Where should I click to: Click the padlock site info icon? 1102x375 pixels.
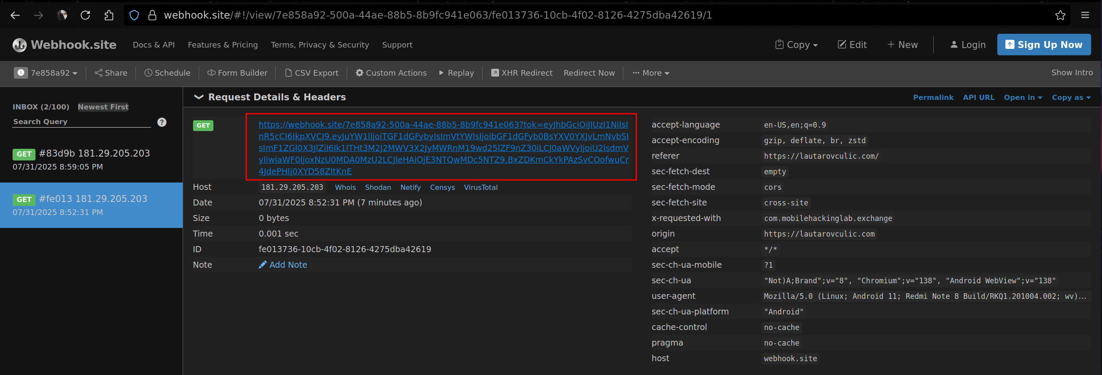152,16
